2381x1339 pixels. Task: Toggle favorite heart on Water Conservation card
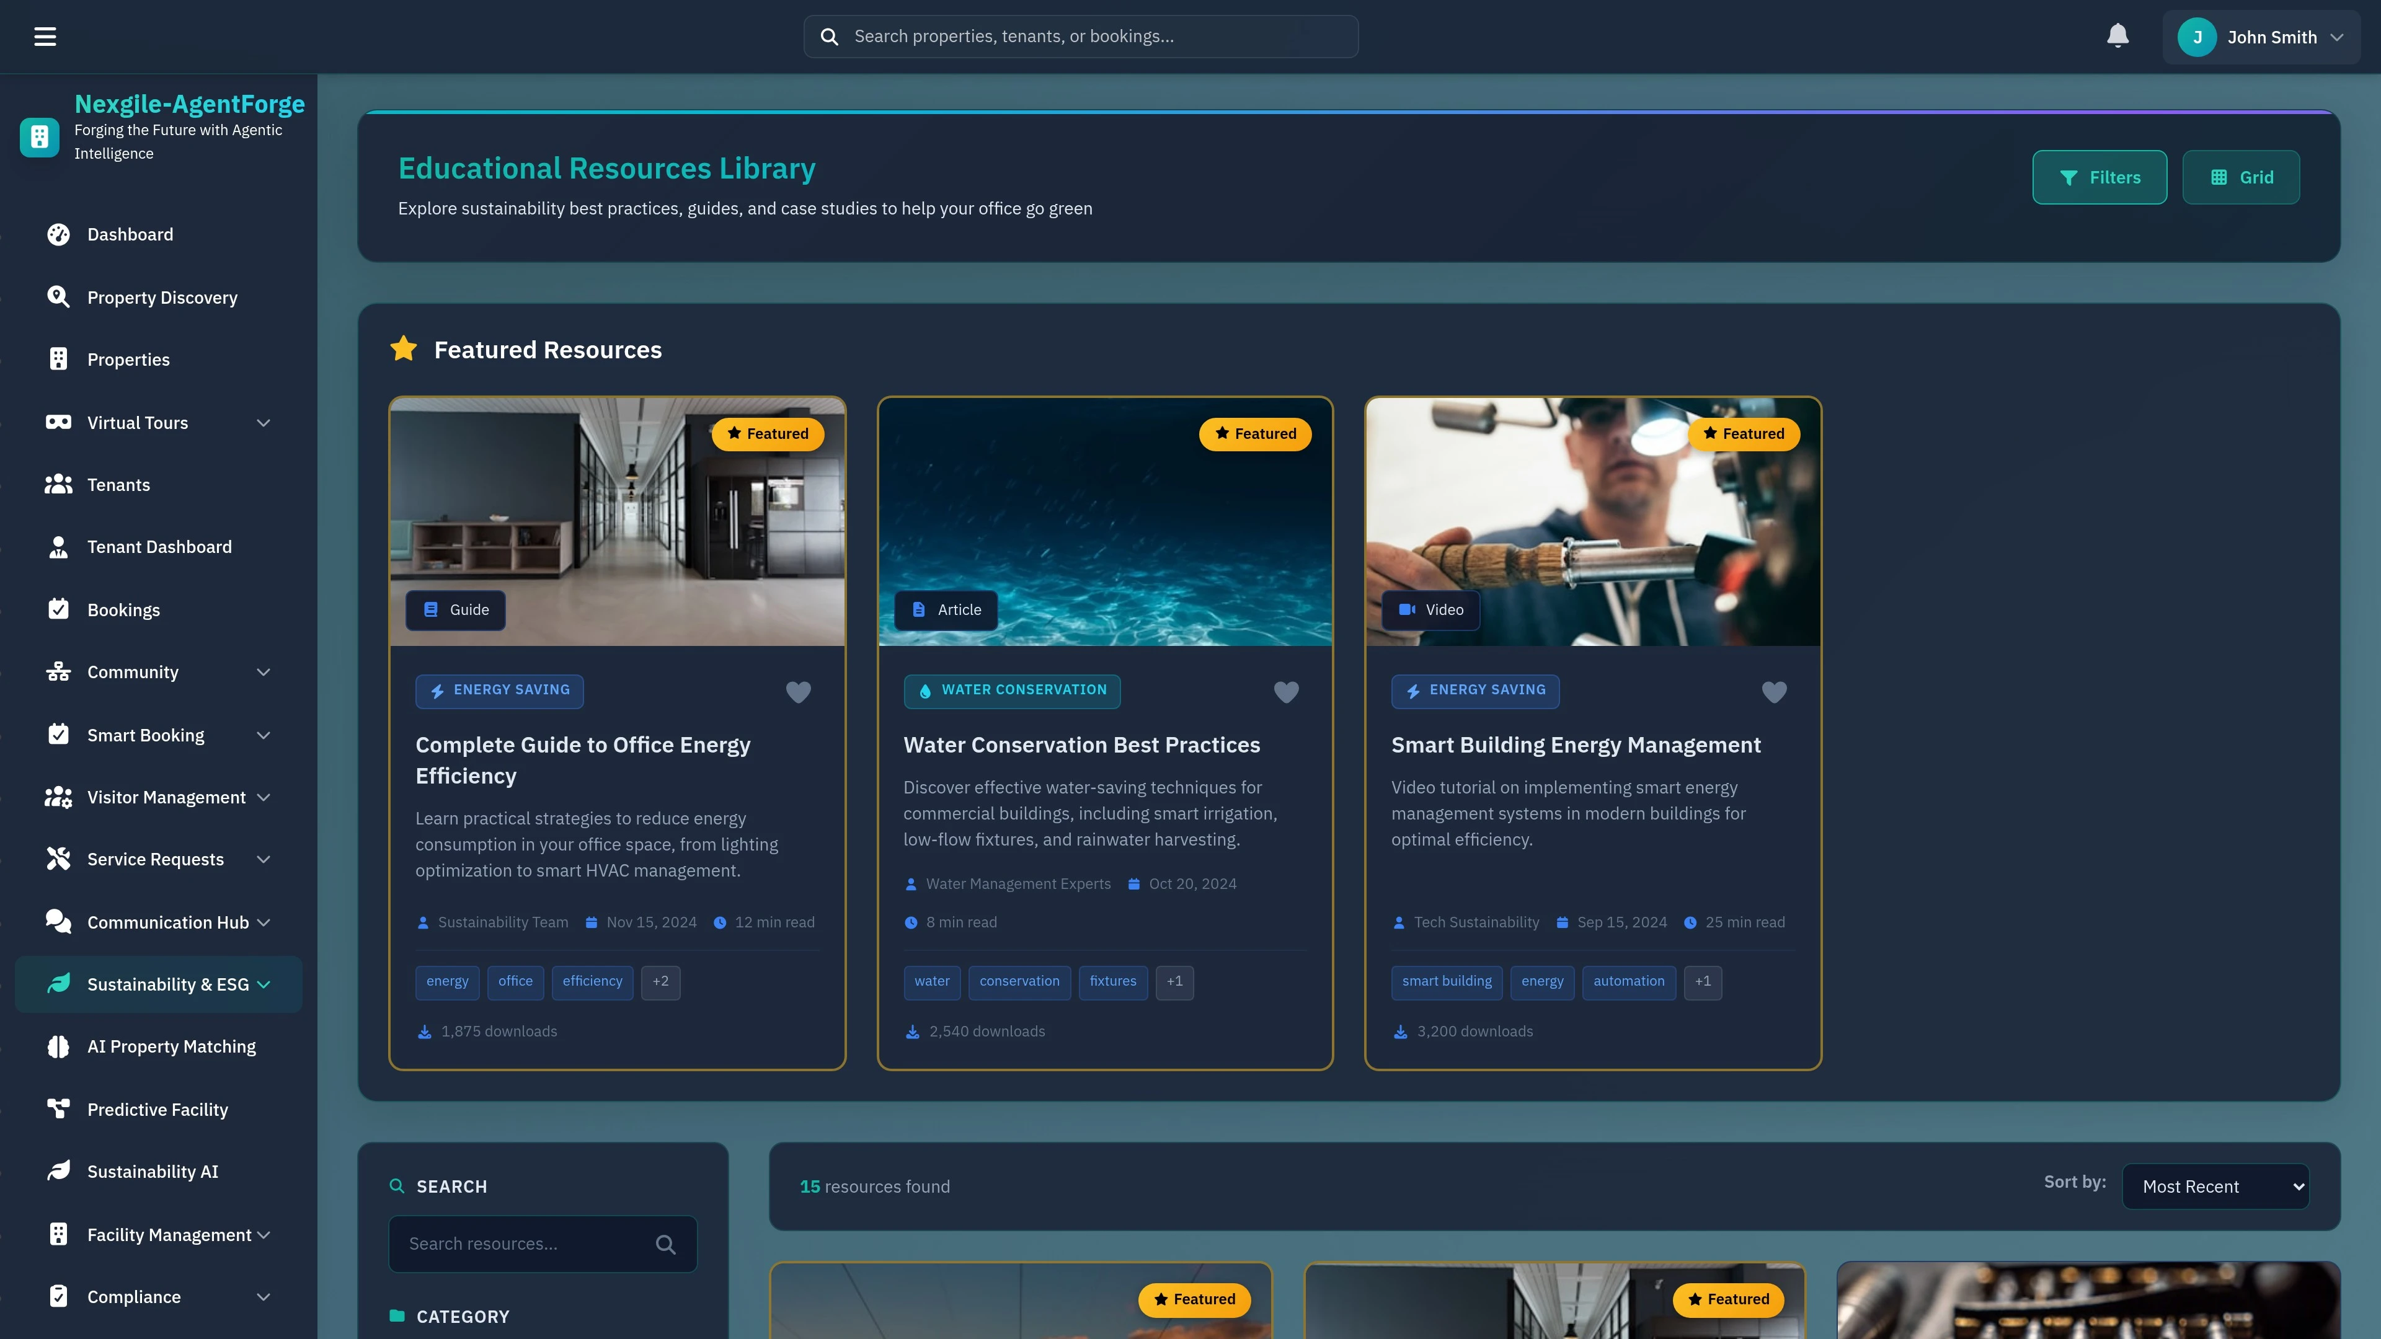[1286, 691]
